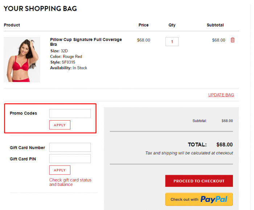The image size is (254, 210).
Task: Open the product thumbnail image
Action: pyautogui.click(x=22, y=60)
